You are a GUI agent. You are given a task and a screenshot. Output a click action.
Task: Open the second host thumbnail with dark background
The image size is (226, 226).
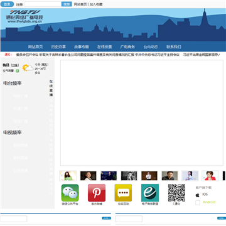[x=89, y=176]
